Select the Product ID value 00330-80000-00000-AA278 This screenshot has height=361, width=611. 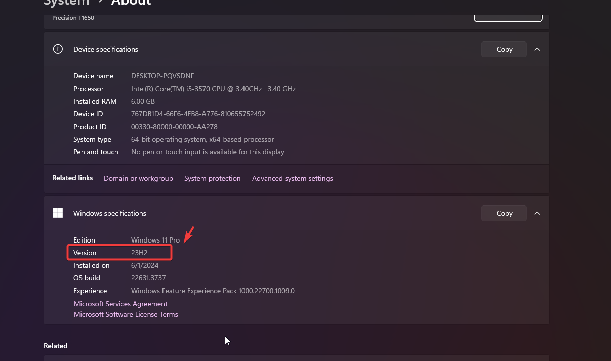(x=174, y=127)
